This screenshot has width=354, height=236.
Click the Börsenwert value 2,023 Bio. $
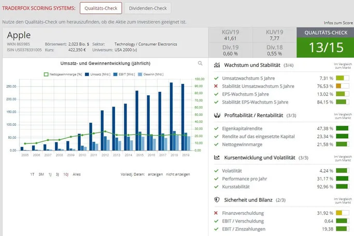79,44
